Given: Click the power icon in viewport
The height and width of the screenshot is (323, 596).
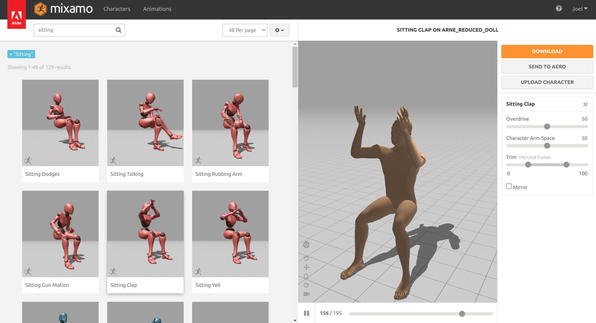Looking at the screenshot, I should pyautogui.click(x=306, y=285).
